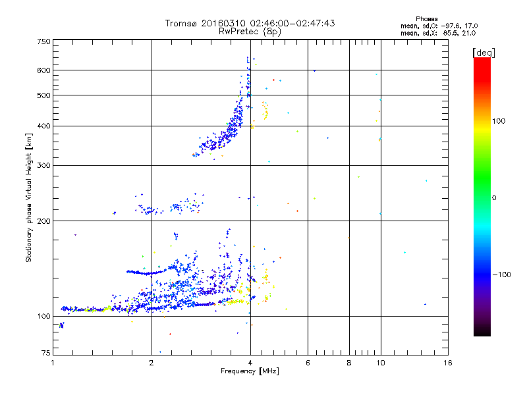This screenshot has width=527, height=395.
Task: Click the 'Phases' header label
Action: (426, 19)
